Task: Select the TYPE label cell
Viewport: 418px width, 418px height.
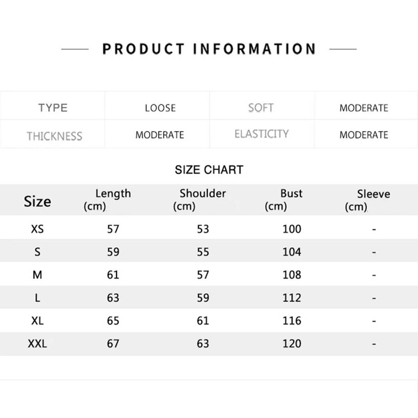Action: 53,108
